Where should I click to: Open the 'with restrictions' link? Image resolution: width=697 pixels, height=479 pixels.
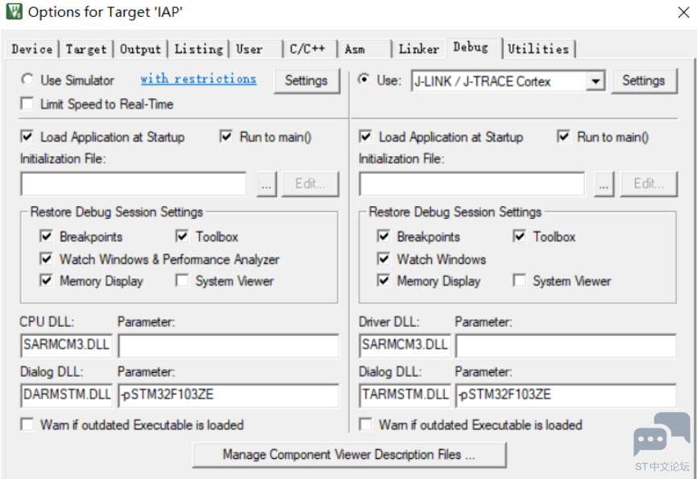[198, 79]
